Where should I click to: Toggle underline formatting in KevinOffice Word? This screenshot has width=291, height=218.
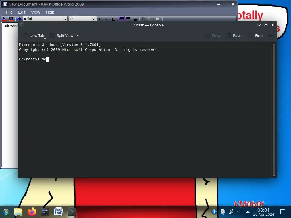[x=113, y=19]
